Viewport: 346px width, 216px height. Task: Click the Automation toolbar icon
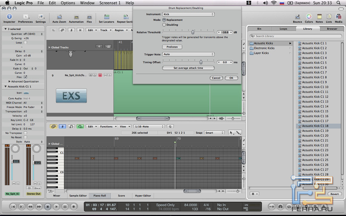[76, 17]
